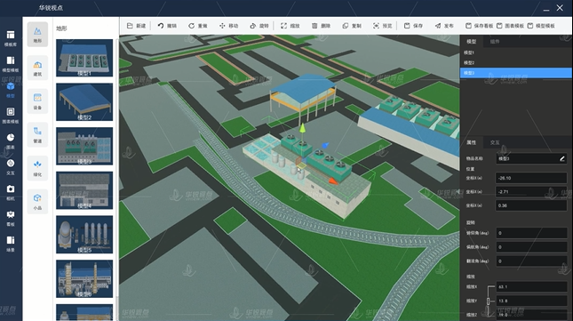Click the green Y-axis gizmo arrow
573x321 pixels.
tap(303, 128)
